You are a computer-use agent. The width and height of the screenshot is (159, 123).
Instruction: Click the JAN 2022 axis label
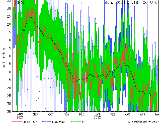pyautogui.click(x=97, y=116)
